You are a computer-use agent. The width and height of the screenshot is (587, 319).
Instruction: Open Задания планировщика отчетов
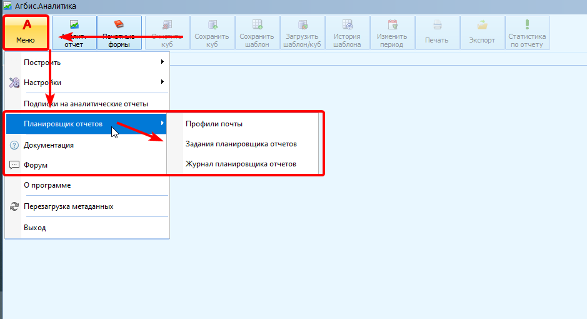click(x=243, y=144)
